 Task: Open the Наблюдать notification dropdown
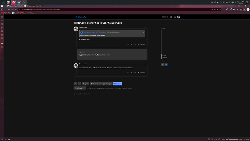click(80, 88)
